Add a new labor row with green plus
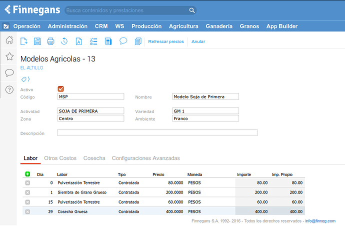Image resolution: width=345 pixels, height=229 pixels. point(27,174)
